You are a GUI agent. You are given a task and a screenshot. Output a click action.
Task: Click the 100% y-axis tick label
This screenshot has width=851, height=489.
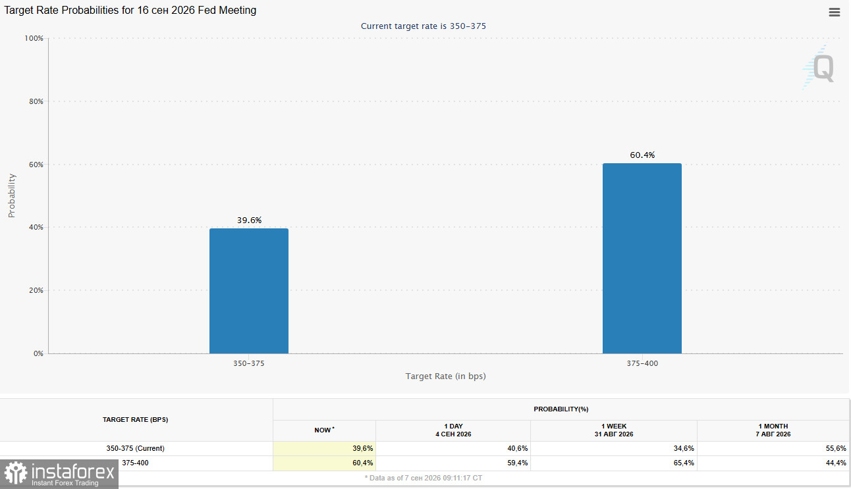tap(34, 39)
